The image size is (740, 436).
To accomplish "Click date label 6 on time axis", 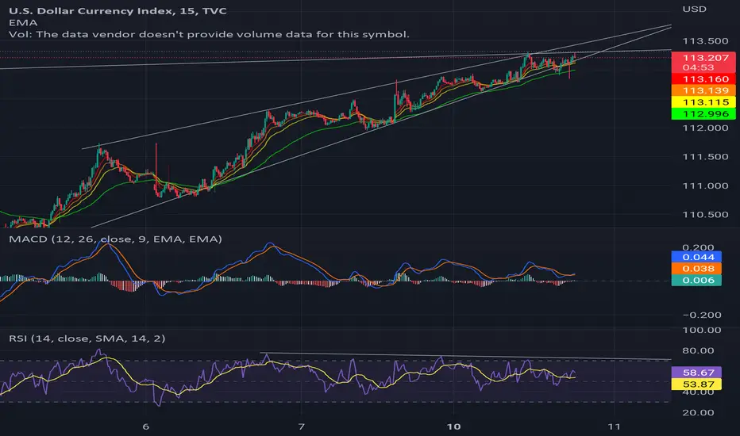I will tap(146, 426).
